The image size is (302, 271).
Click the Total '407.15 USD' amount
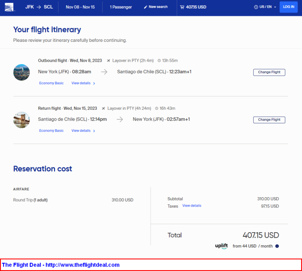click(x=261, y=235)
